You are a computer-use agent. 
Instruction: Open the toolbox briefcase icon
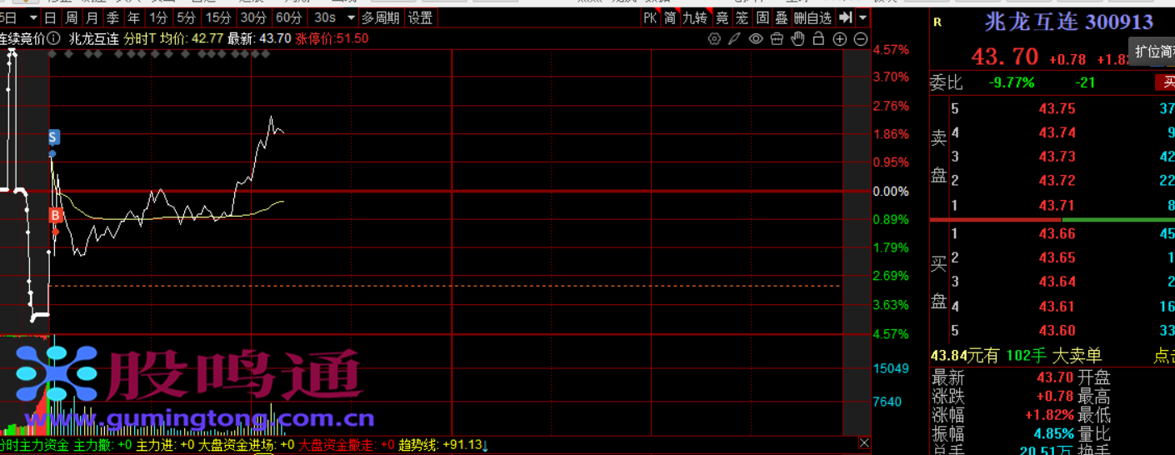click(x=777, y=38)
